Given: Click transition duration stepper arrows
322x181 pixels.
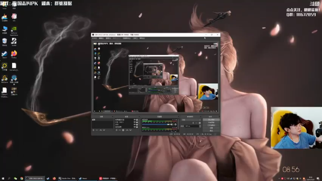Looking at the screenshot, I should tap(200, 126).
